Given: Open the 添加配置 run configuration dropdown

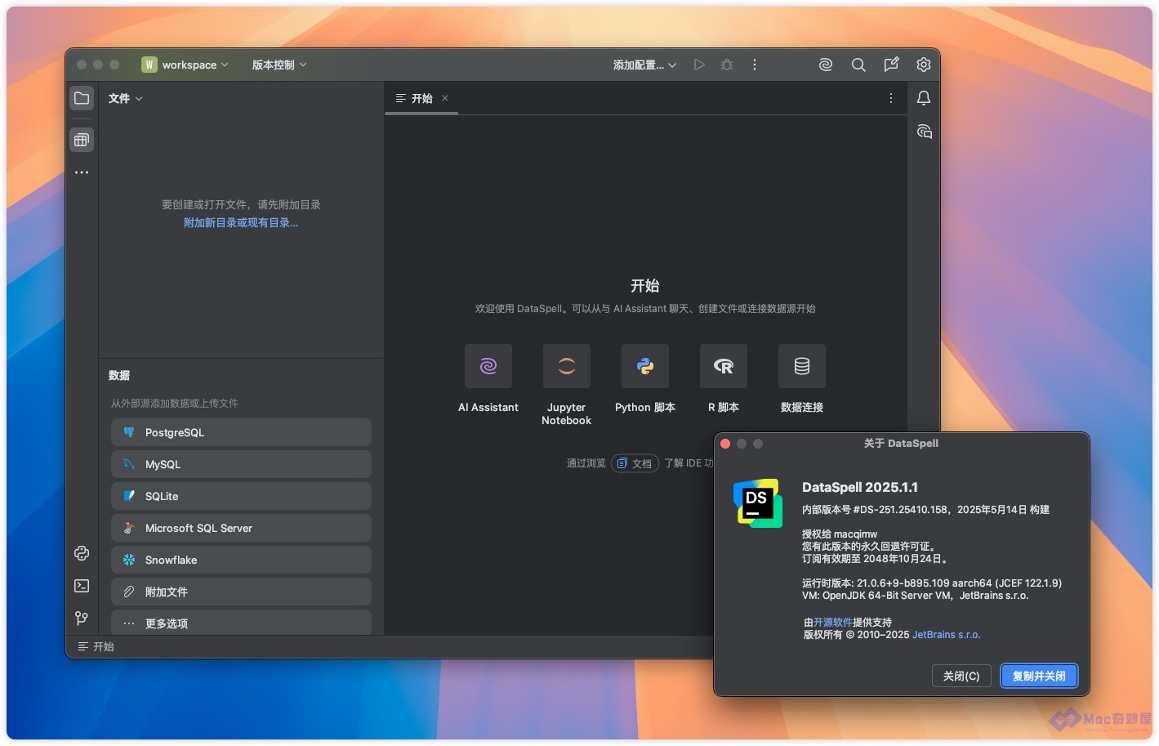Looking at the screenshot, I should 644,65.
